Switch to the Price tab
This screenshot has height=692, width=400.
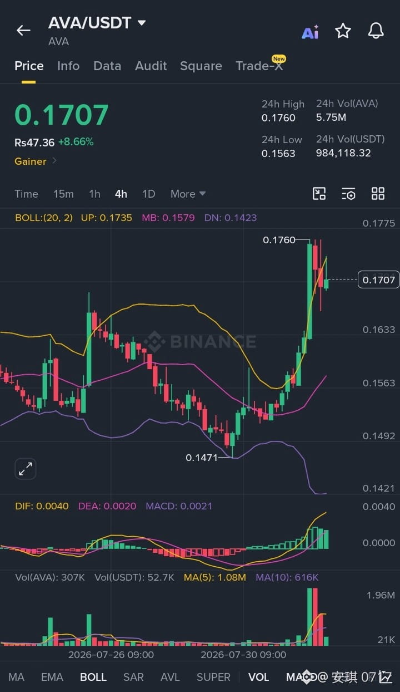(29, 66)
